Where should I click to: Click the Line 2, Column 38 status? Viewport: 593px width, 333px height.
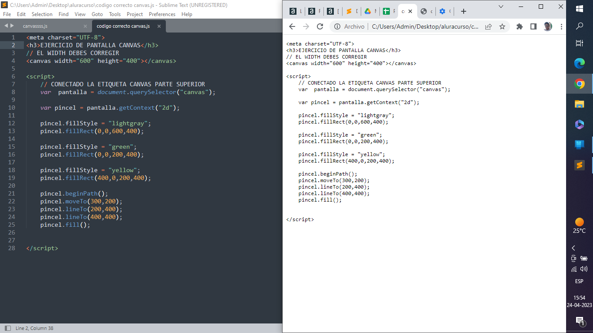pyautogui.click(x=34, y=328)
